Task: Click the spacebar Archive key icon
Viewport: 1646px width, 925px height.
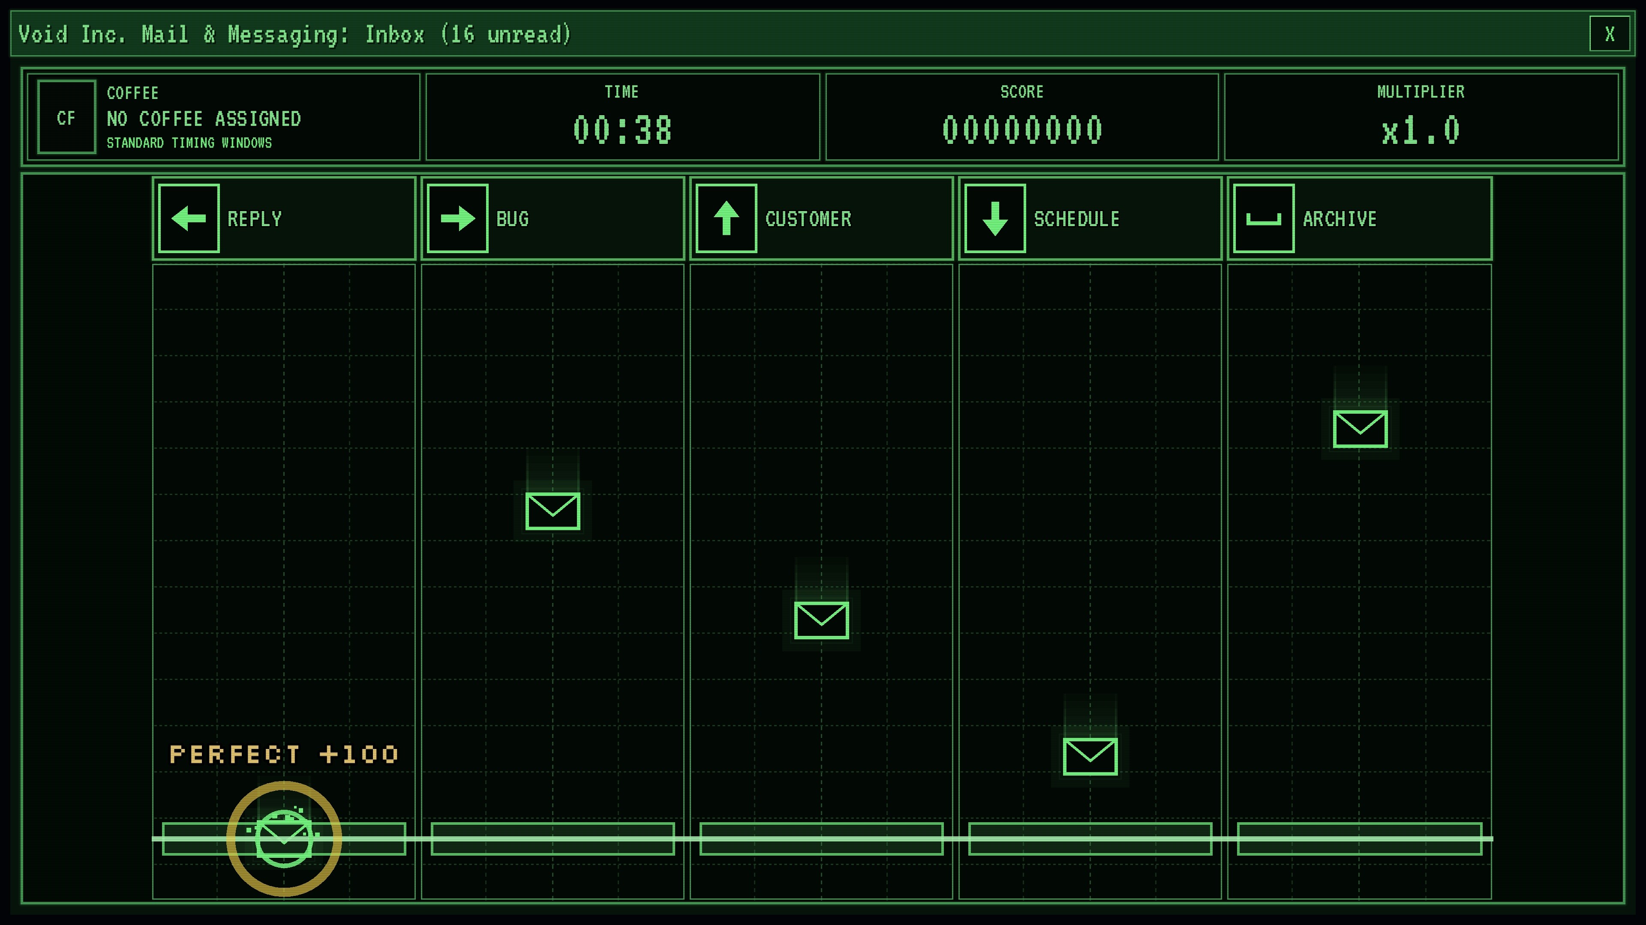Action: pos(1264,218)
